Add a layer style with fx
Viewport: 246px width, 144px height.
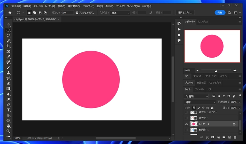207,137
